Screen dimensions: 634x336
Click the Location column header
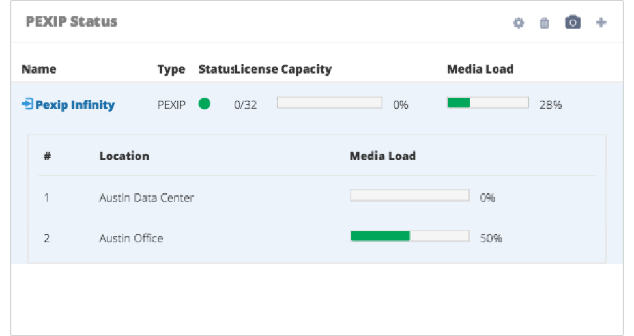pos(124,156)
